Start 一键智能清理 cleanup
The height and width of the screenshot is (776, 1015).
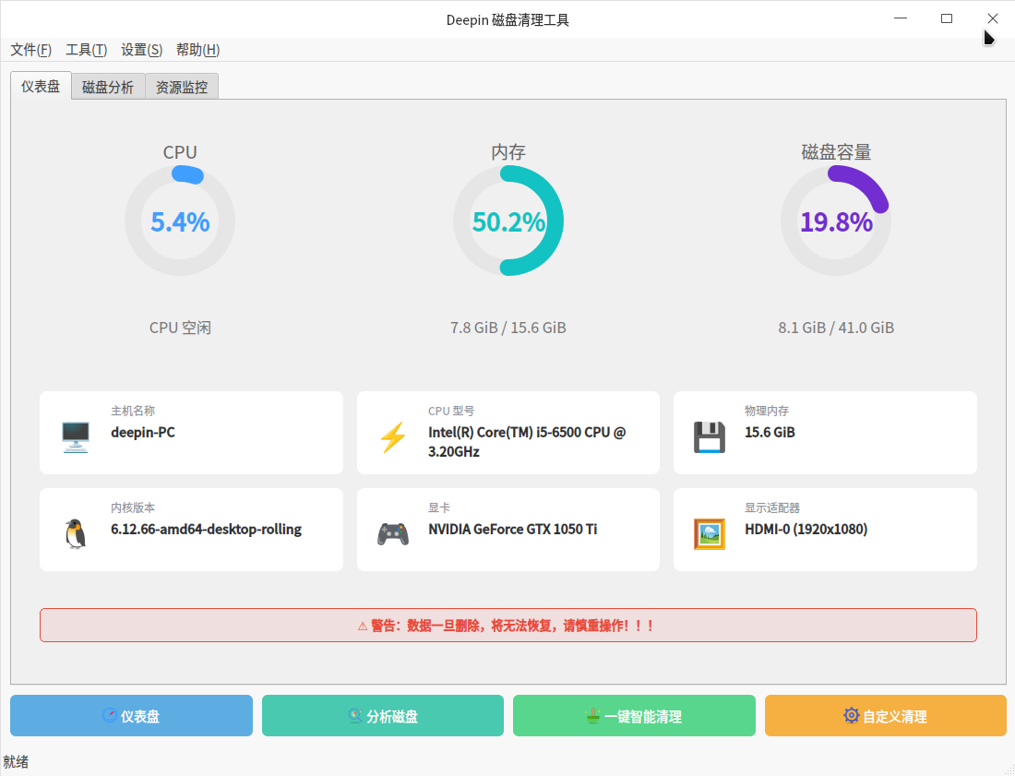(x=634, y=716)
